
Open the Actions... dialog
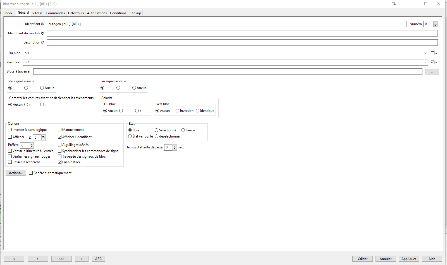16,173
